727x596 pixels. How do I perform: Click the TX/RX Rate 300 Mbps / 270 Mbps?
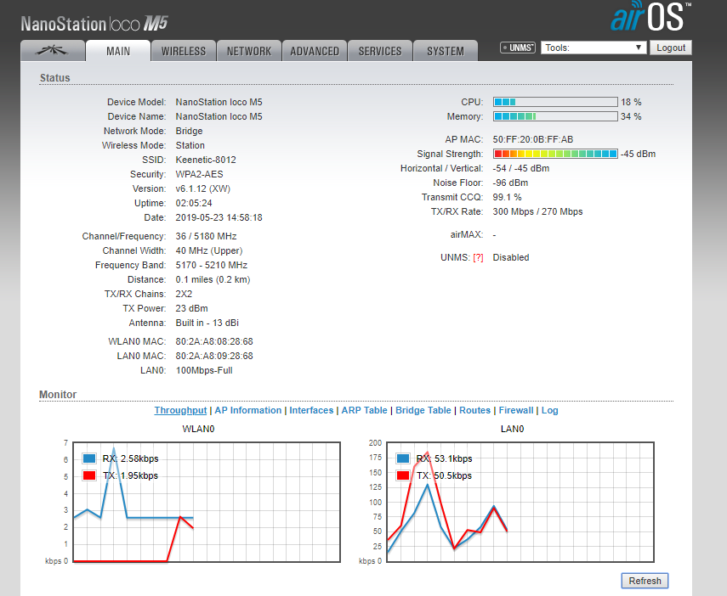pos(538,211)
